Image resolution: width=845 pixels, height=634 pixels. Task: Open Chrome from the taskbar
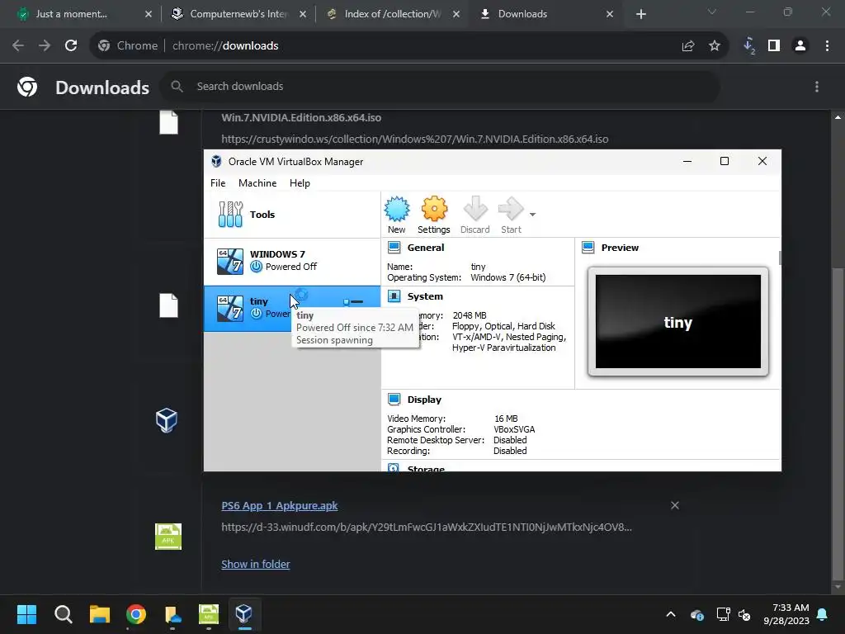click(x=136, y=614)
